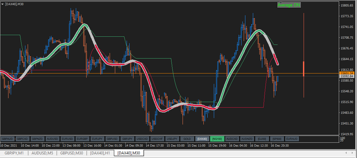
Task: Choose the [DJI30] symbol button
Action: (262, 139)
